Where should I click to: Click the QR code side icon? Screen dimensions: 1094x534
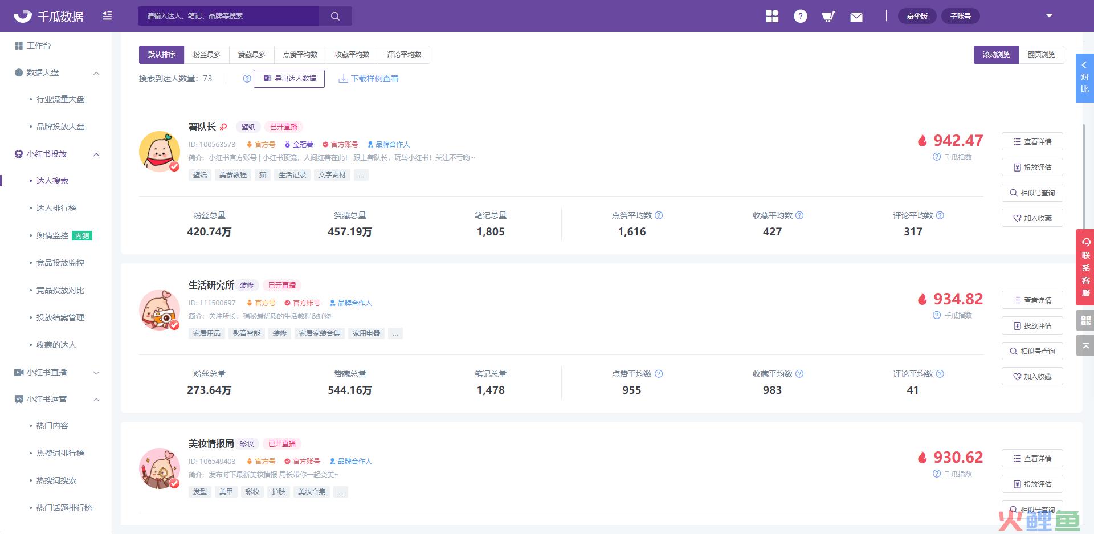point(1085,320)
